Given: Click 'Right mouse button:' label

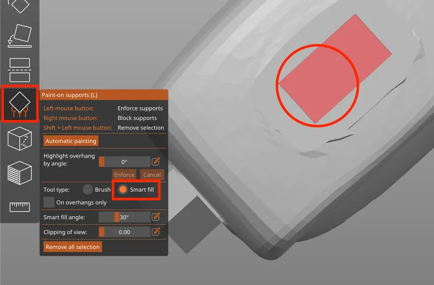Looking at the screenshot, I should [71, 118].
